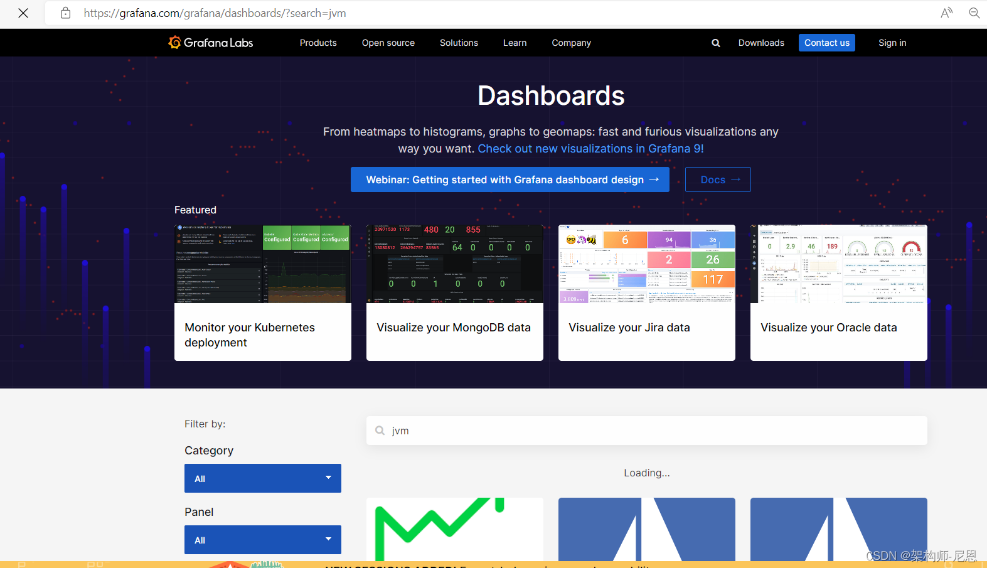Click the Grafana Labs logo

tap(211, 43)
